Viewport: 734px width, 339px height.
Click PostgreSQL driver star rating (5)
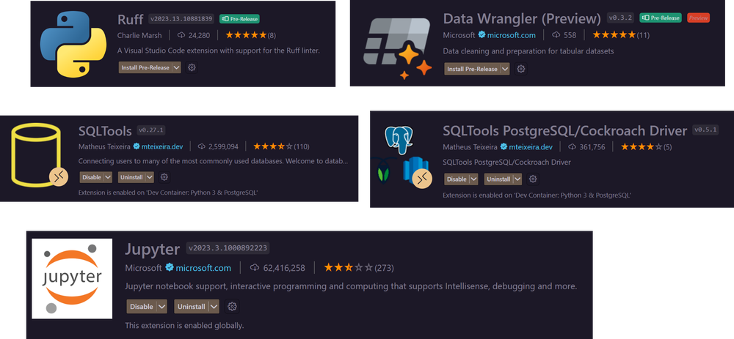(x=642, y=147)
